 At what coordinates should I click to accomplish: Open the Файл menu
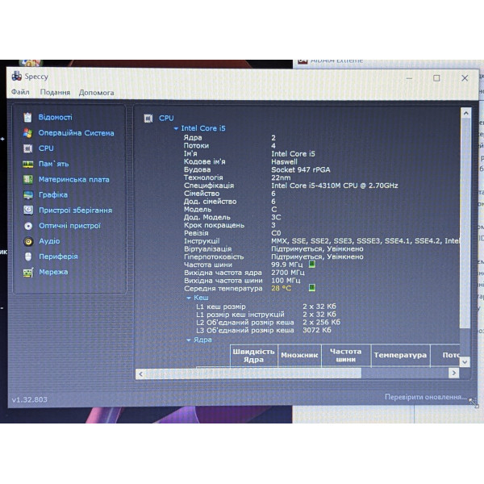click(x=20, y=92)
